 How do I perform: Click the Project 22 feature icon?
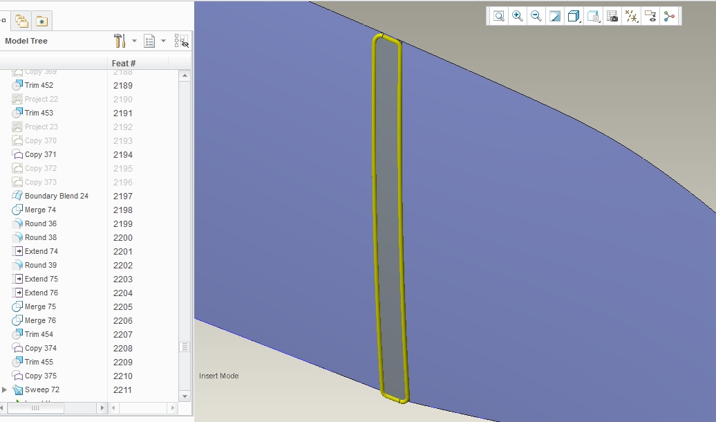click(x=17, y=99)
